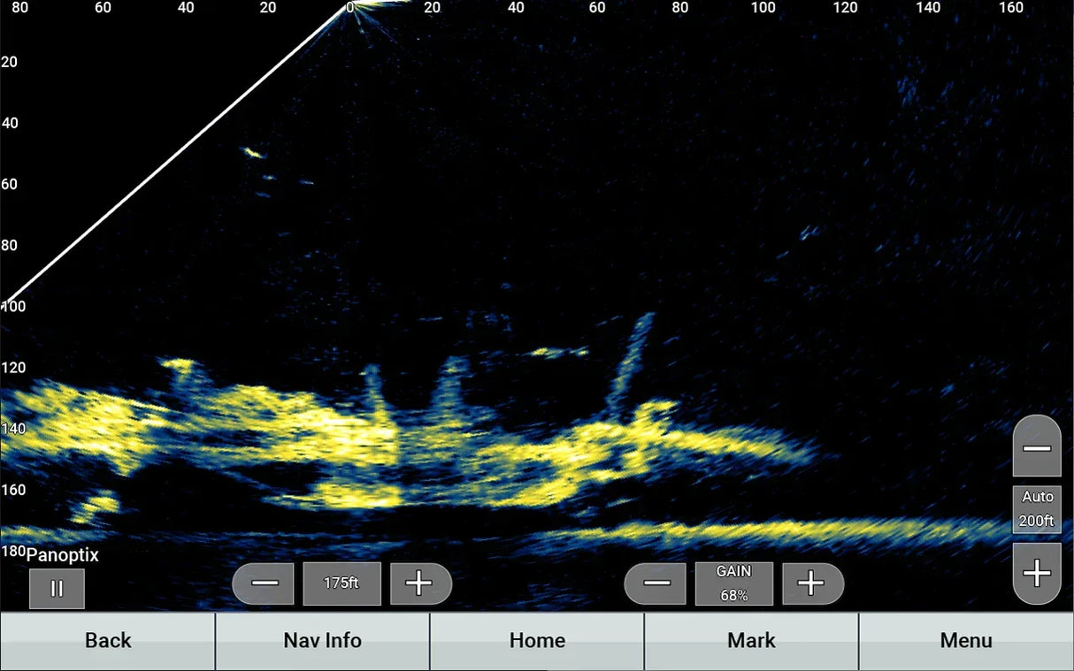Adjust gain via the GAIN percentage control
This screenshot has height=671, width=1074.
pyautogui.click(x=733, y=583)
